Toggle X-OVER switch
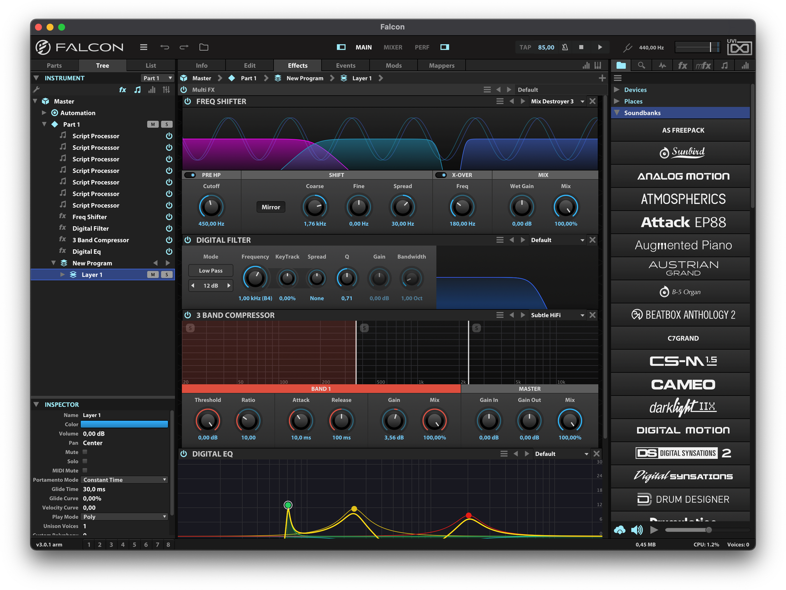Image resolution: width=786 pixels, height=590 pixels. [441, 175]
